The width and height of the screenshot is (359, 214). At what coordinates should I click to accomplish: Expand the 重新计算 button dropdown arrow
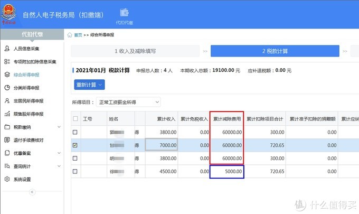pyautogui.click(x=100, y=85)
